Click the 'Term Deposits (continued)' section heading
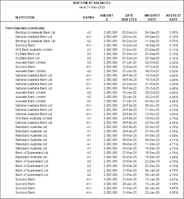 (25, 28)
